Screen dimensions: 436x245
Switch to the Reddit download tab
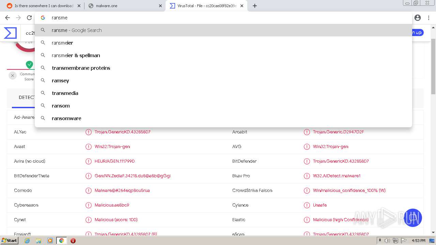[x=44, y=6]
